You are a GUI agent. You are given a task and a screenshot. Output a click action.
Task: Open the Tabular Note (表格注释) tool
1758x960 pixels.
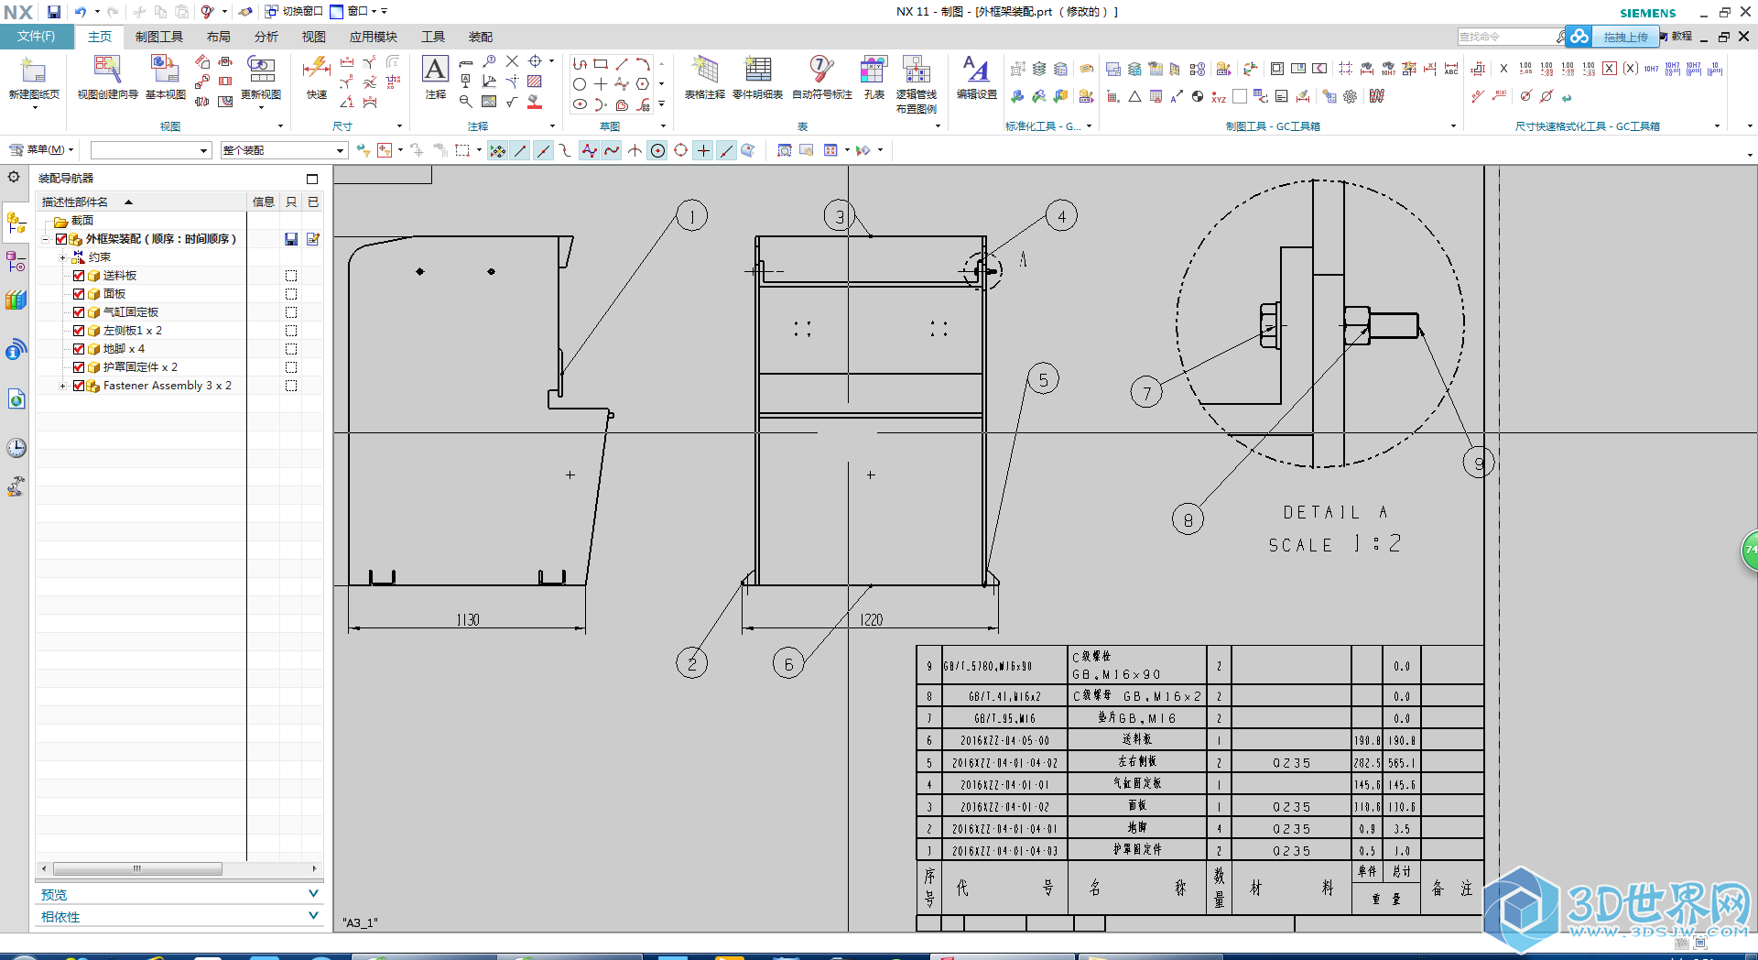[704, 71]
